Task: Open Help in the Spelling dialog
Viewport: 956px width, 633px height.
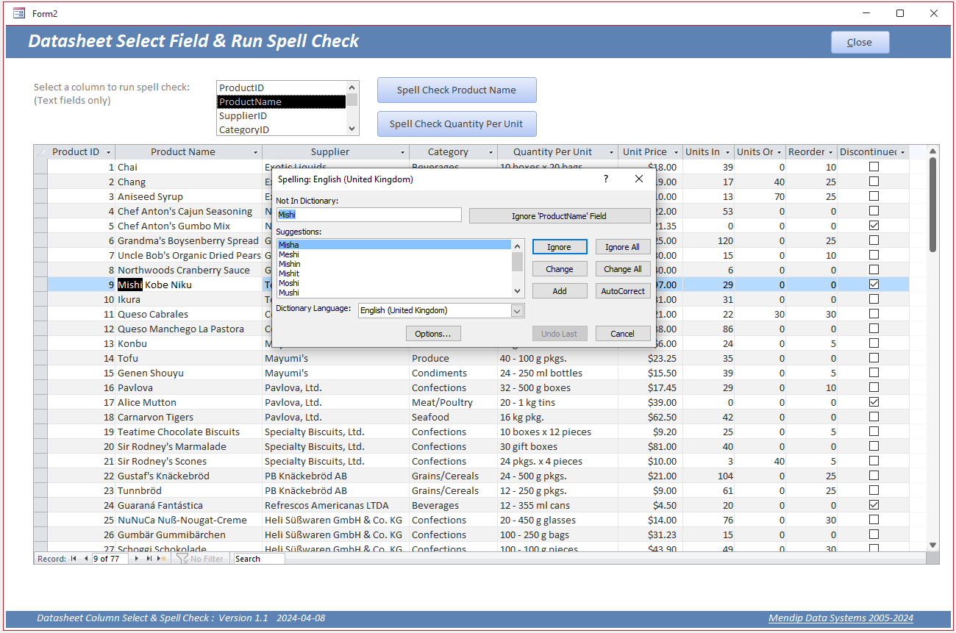Action: (606, 179)
